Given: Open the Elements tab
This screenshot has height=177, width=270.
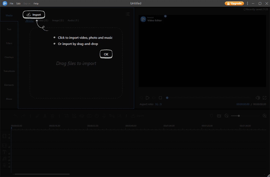Looking at the screenshot, I should [x=9, y=85].
